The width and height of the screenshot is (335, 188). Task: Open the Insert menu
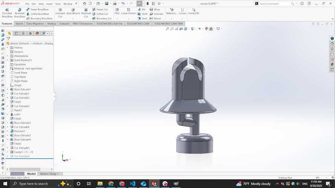point(49,4)
